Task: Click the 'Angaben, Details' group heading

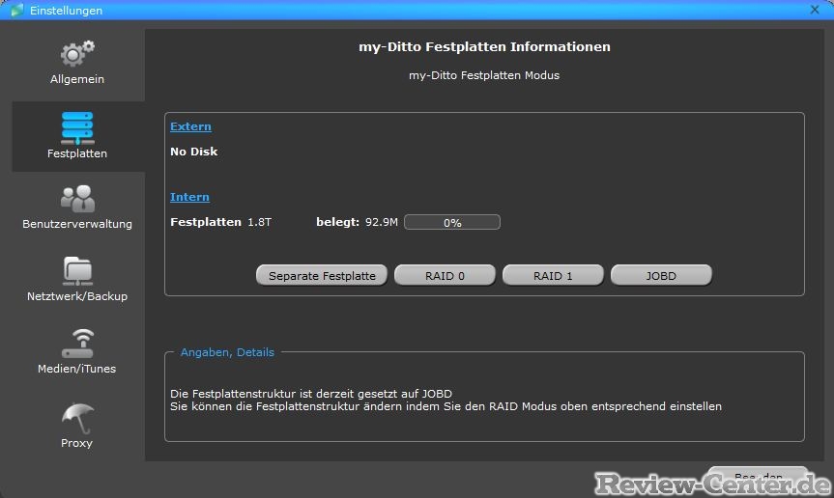Action: [x=227, y=352]
